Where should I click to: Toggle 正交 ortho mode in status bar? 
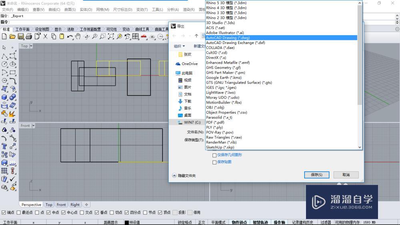(x=202, y=223)
